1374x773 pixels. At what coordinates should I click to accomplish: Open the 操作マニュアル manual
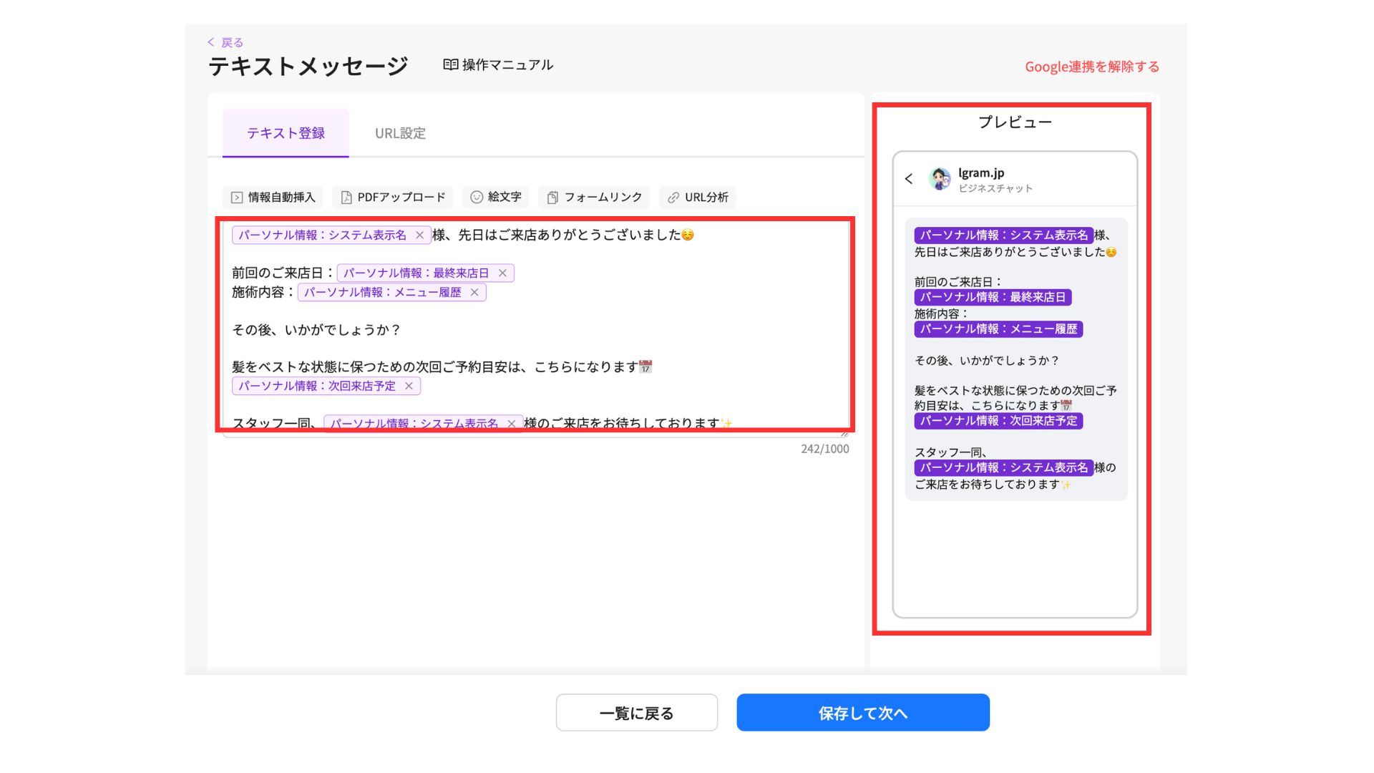click(x=498, y=65)
